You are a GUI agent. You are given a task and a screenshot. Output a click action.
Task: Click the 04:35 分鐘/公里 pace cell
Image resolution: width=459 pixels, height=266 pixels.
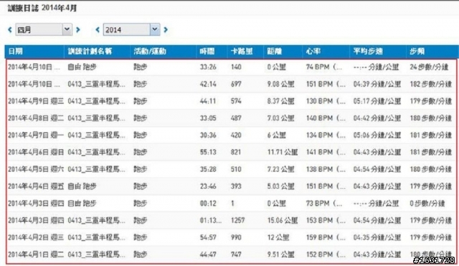point(377,237)
